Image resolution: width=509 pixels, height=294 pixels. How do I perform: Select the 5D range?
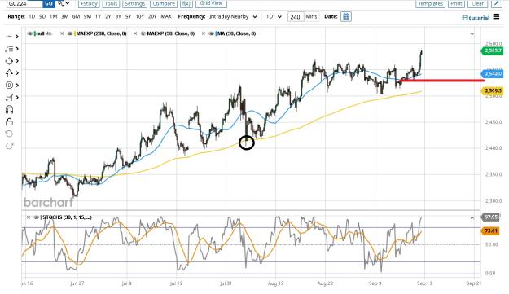[42, 16]
